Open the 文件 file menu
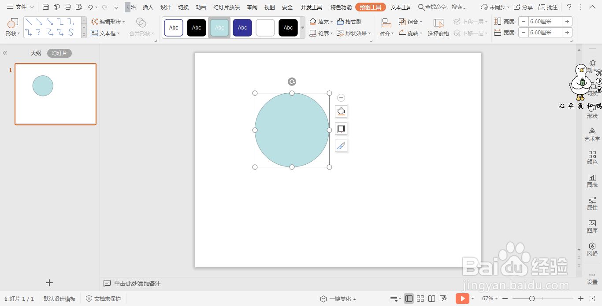 pyautogui.click(x=20, y=7)
